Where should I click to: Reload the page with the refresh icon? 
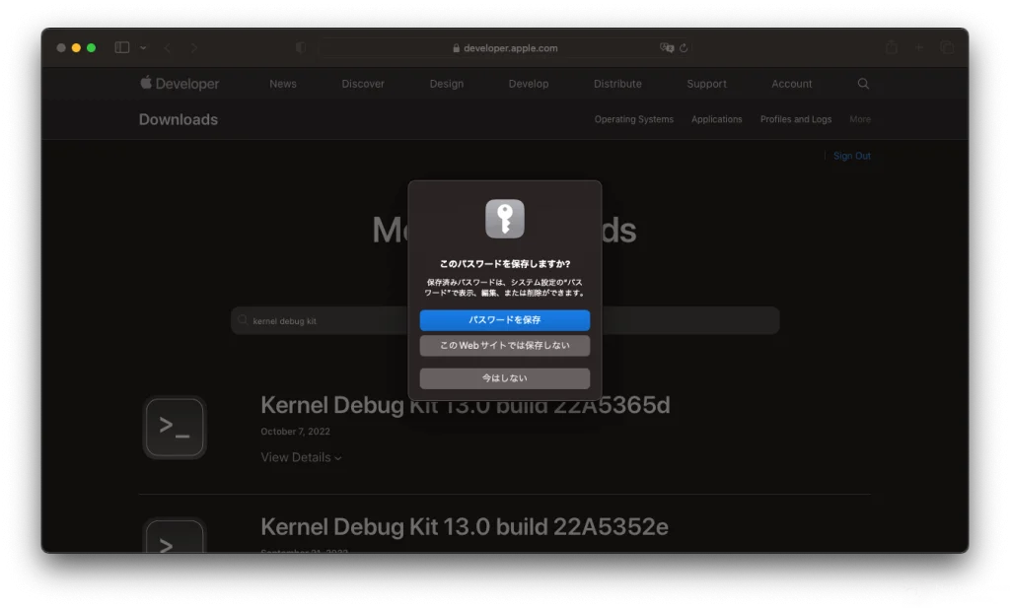(x=684, y=47)
